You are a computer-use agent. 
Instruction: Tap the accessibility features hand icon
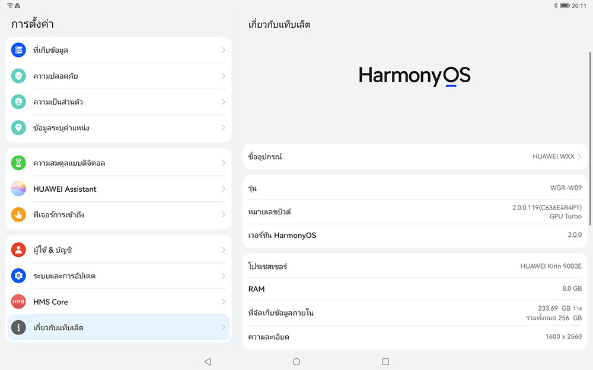(18, 214)
